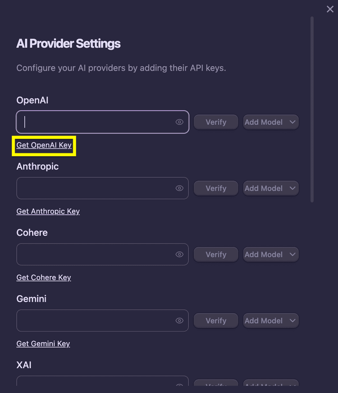Image resolution: width=338 pixels, height=393 pixels.
Task: Click the Get Gemini Key link
Action: pos(43,344)
